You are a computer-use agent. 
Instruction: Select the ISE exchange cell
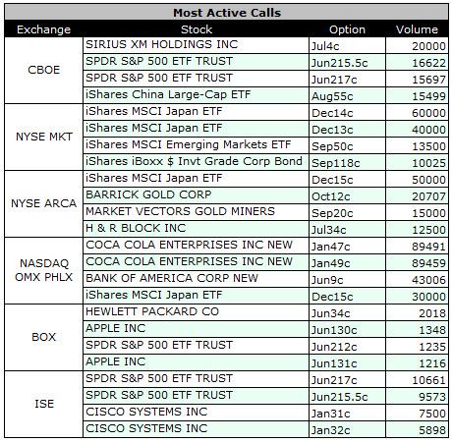(x=43, y=404)
